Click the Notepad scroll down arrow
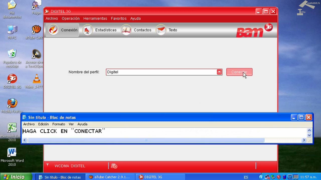Image resolution: width=321 pixels, height=180 pixels. pos(309,135)
